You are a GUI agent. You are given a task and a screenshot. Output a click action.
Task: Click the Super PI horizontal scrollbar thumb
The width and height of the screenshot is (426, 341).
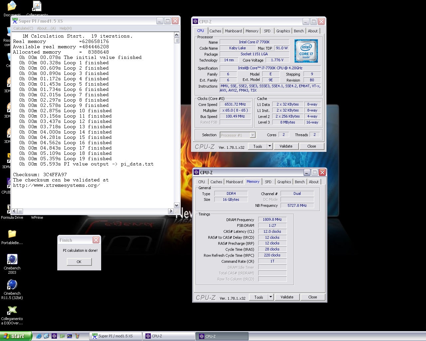tap(20, 211)
